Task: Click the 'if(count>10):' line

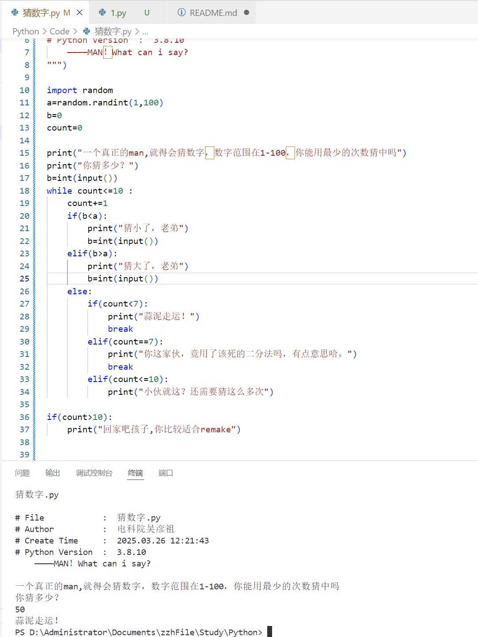Action: (79, 417)
